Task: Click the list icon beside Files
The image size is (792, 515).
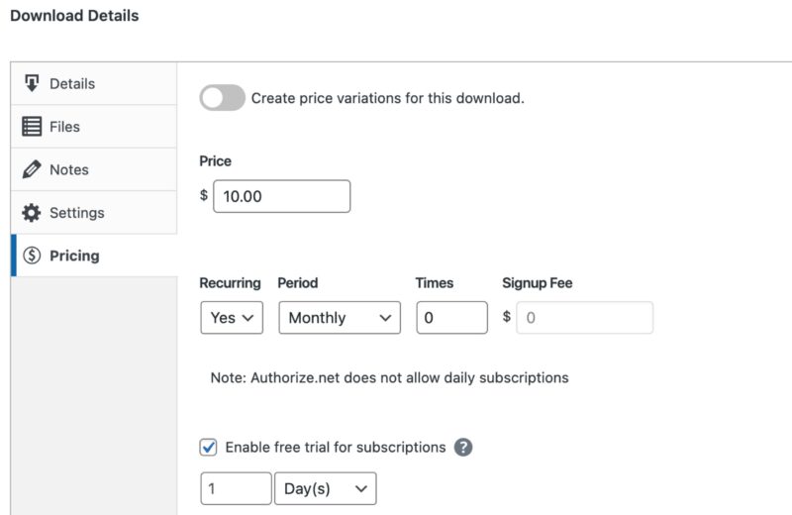Action: point(32,127)
